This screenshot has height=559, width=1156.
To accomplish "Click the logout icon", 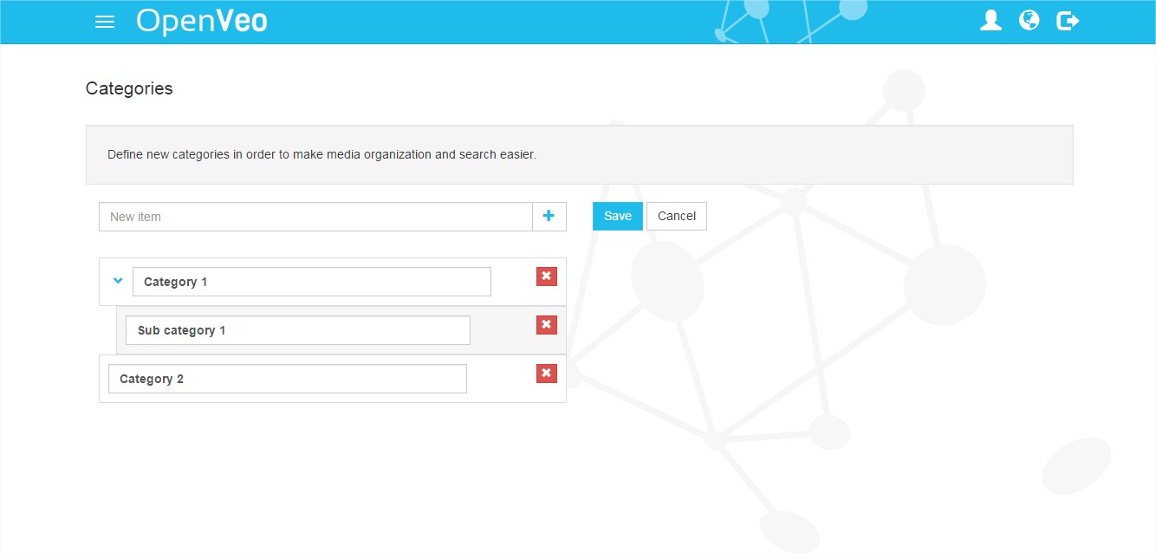I will [1067, 20].
